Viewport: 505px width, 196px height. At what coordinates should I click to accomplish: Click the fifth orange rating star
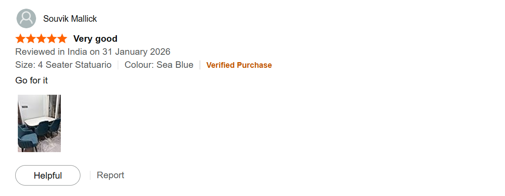pos(62,39)
